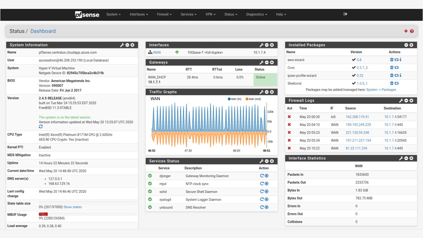This screenshot has width=423, height=238.
Task: View ipsec-profile-wizard package info icon
Action: point(401,75)
